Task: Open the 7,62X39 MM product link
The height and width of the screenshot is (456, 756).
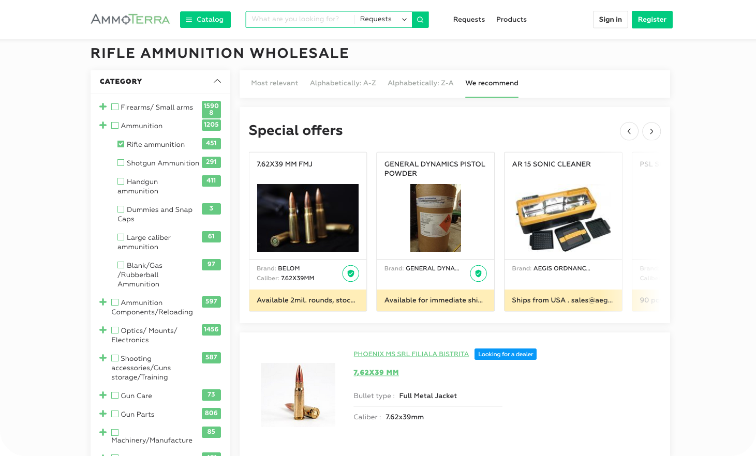Action: tap(376, 372)
